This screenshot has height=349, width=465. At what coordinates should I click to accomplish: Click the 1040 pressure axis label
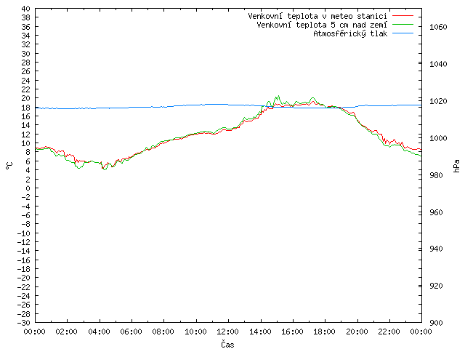tap(438, 64)
